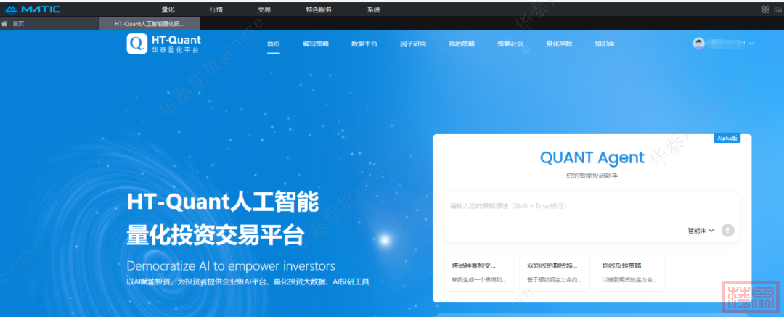Select the 双均线的期货趋 suggestion card
Screen dimensions: 784x317
[554, 272]
